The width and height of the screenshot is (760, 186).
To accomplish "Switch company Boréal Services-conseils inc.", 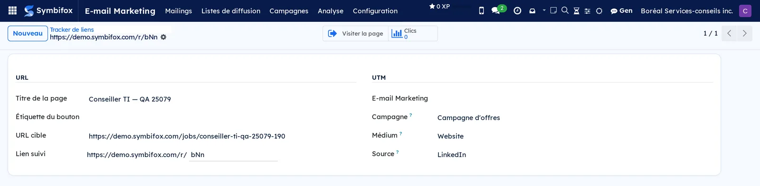I will tap(687, 10).
